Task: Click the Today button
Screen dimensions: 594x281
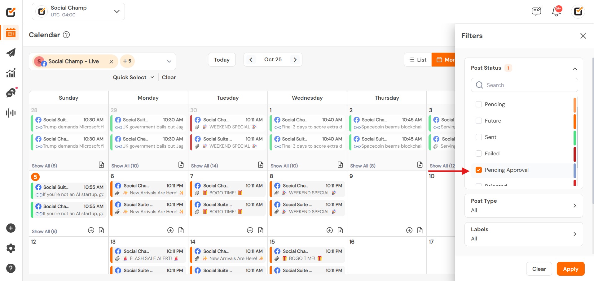Action: pos(222,60)
